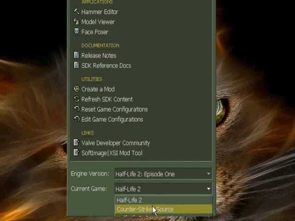Open Release Notes
This screenshot has height=221, width=295.
[x=99, y=55]
